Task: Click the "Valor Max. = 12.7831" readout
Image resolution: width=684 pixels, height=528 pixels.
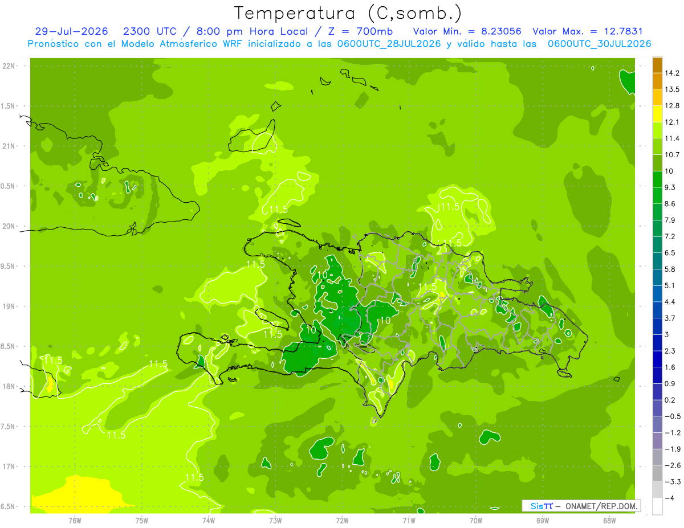Action: pos(588,32)
